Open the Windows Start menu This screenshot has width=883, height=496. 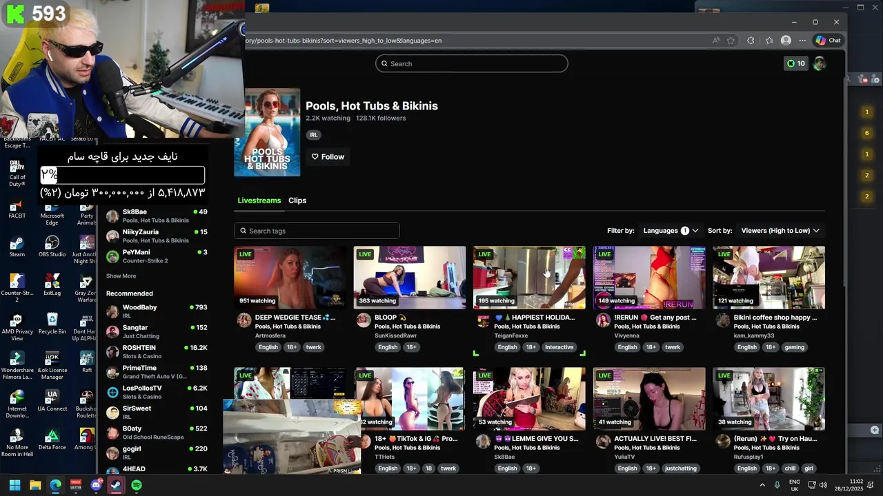(14, 485)
